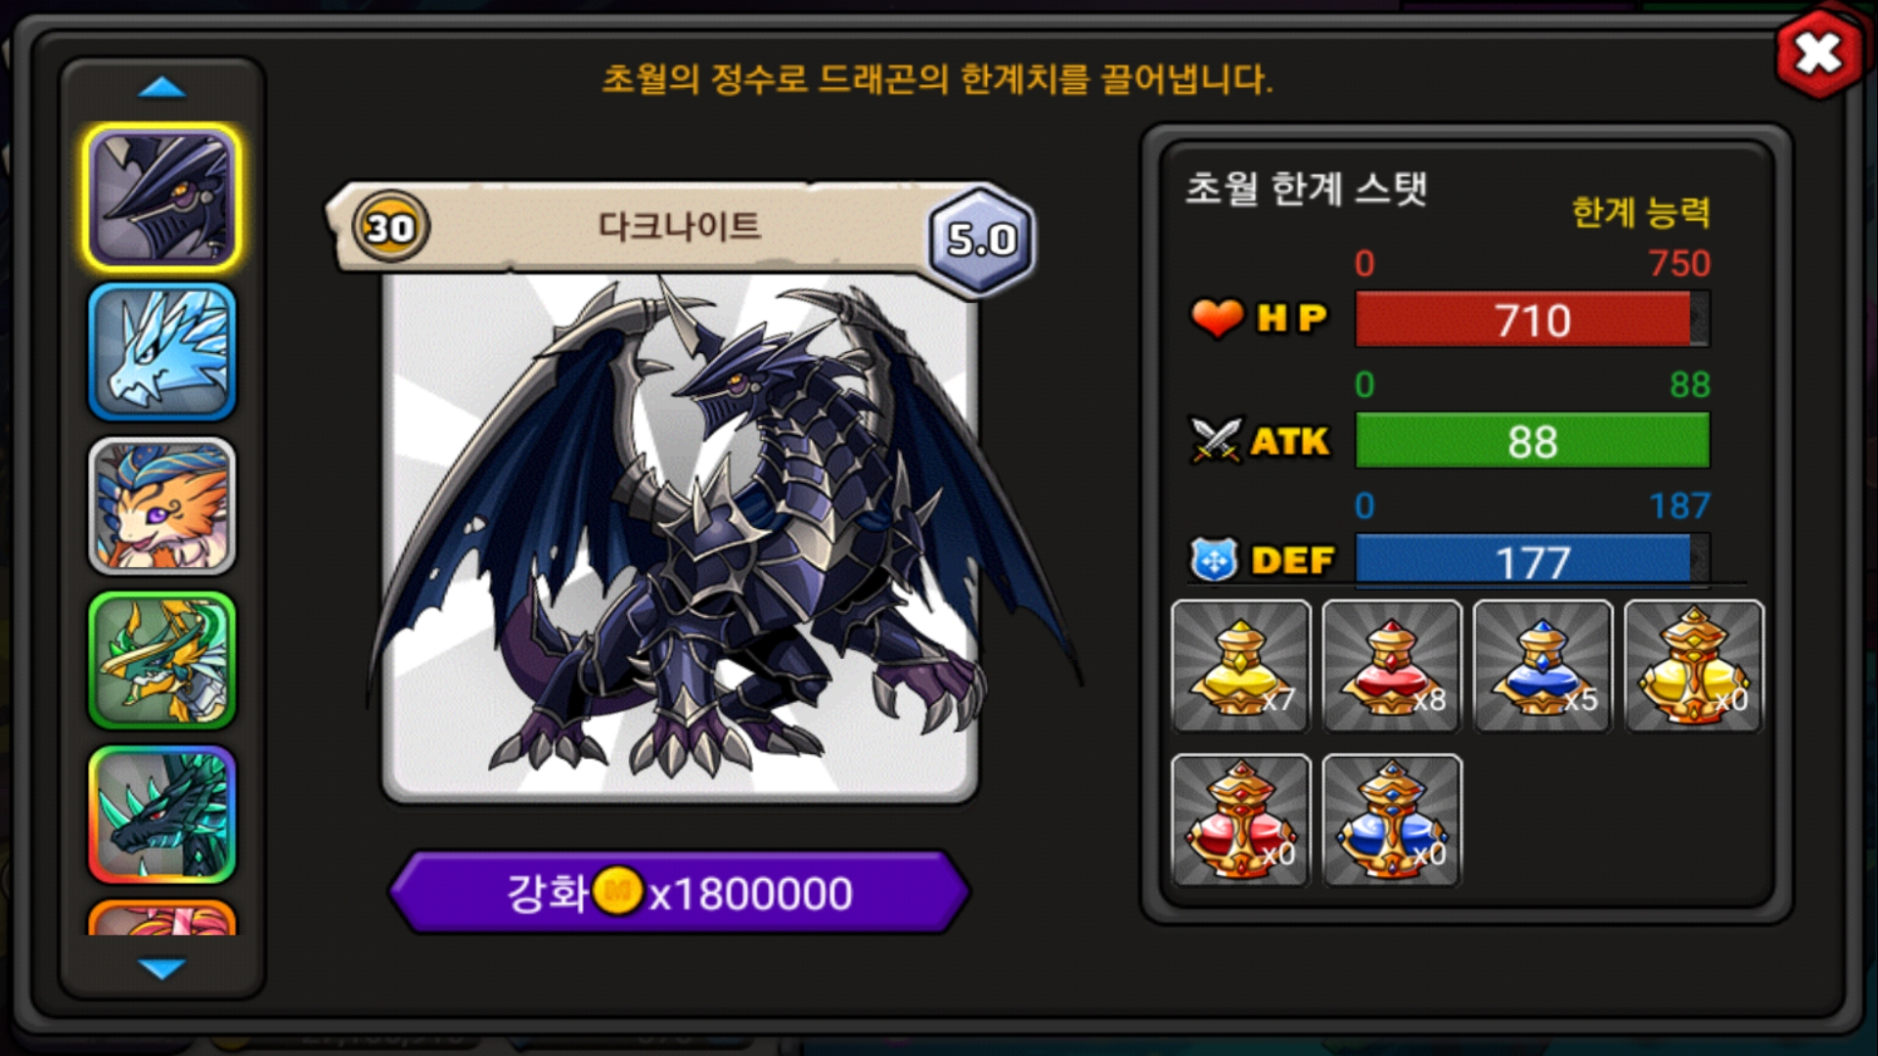Click the green ATK bar showing 88
1878x1056 pixels.
click(1533, 440)
